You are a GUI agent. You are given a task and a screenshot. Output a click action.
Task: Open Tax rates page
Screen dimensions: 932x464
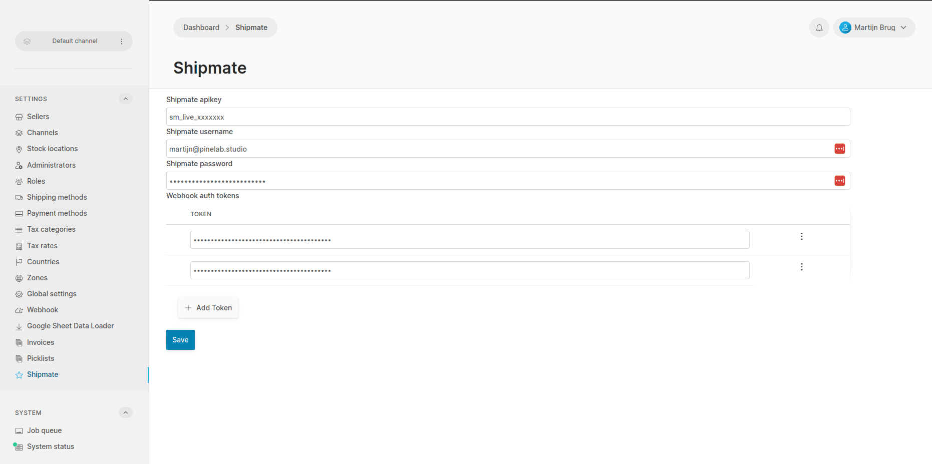pyautogui.click(x=42, y=246)
